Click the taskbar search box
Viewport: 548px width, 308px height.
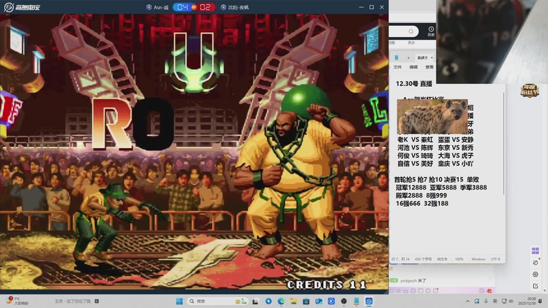pos(217,301)
